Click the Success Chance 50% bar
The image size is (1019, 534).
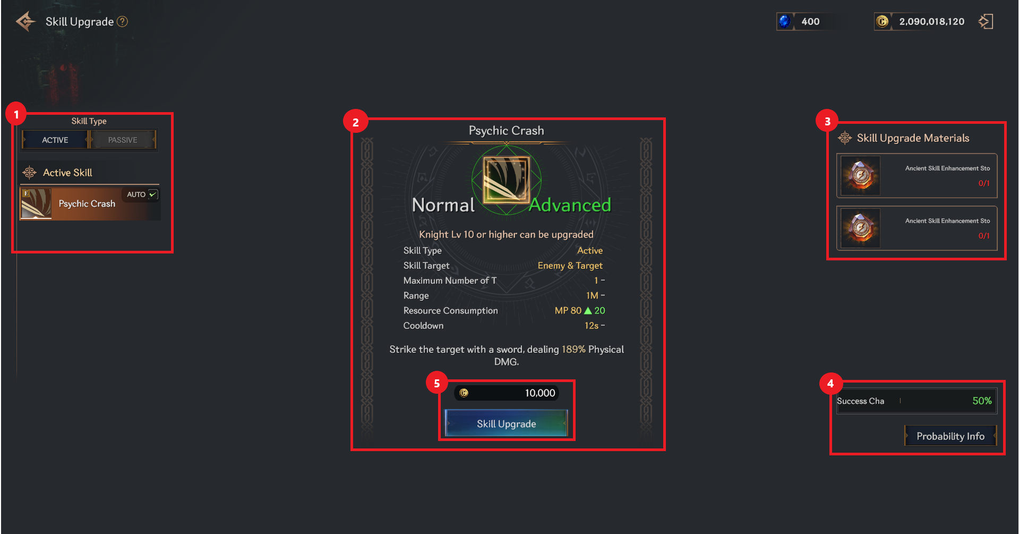[x=917, y=401]
